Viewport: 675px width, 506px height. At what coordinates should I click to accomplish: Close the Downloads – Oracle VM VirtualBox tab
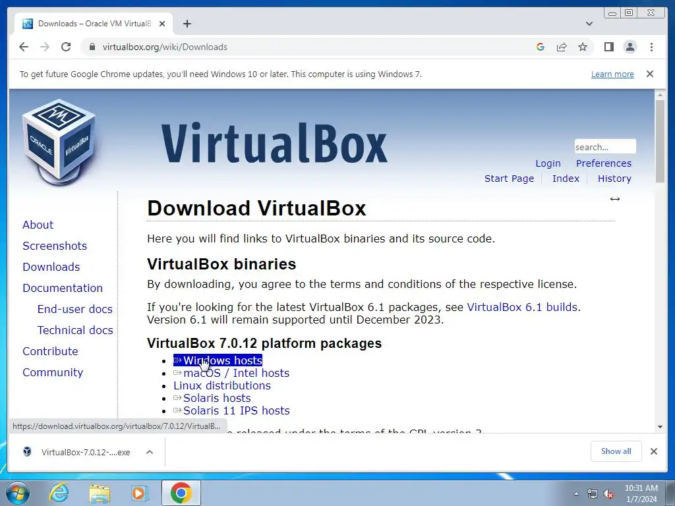[162, 24]
